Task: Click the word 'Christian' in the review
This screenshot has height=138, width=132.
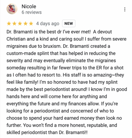Action: (16, 39)
